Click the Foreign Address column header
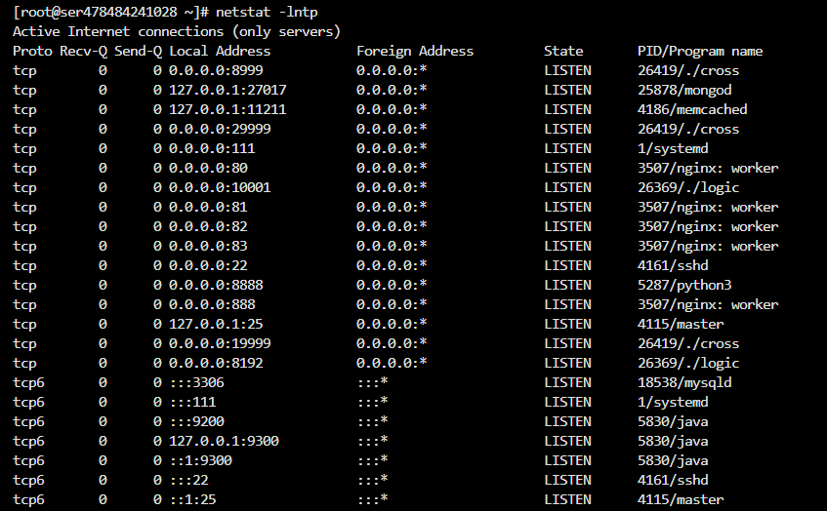The height and width of the screenshot is (511, 827). coord(415,51)
